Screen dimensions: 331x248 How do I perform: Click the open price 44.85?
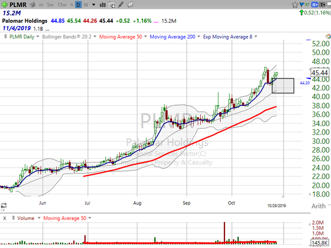click(57, 21)
